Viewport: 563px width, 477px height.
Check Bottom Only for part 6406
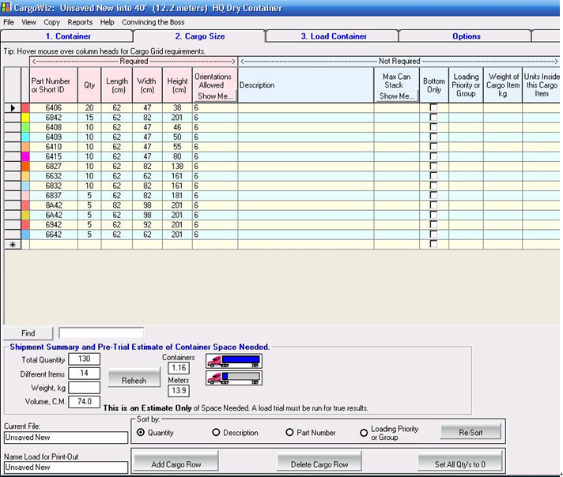point(434,107)
